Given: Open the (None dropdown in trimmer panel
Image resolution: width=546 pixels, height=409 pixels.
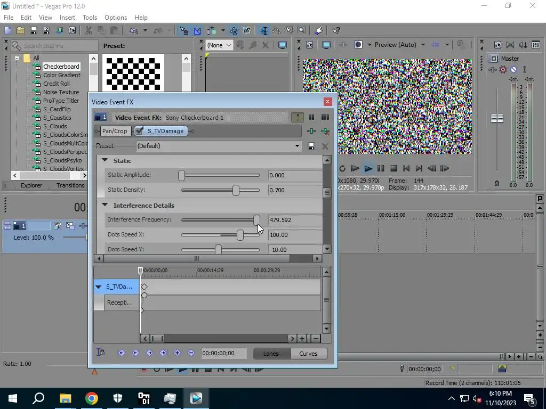Looking at the screenshot, I should pyautogui.click(x=219, y=45).
